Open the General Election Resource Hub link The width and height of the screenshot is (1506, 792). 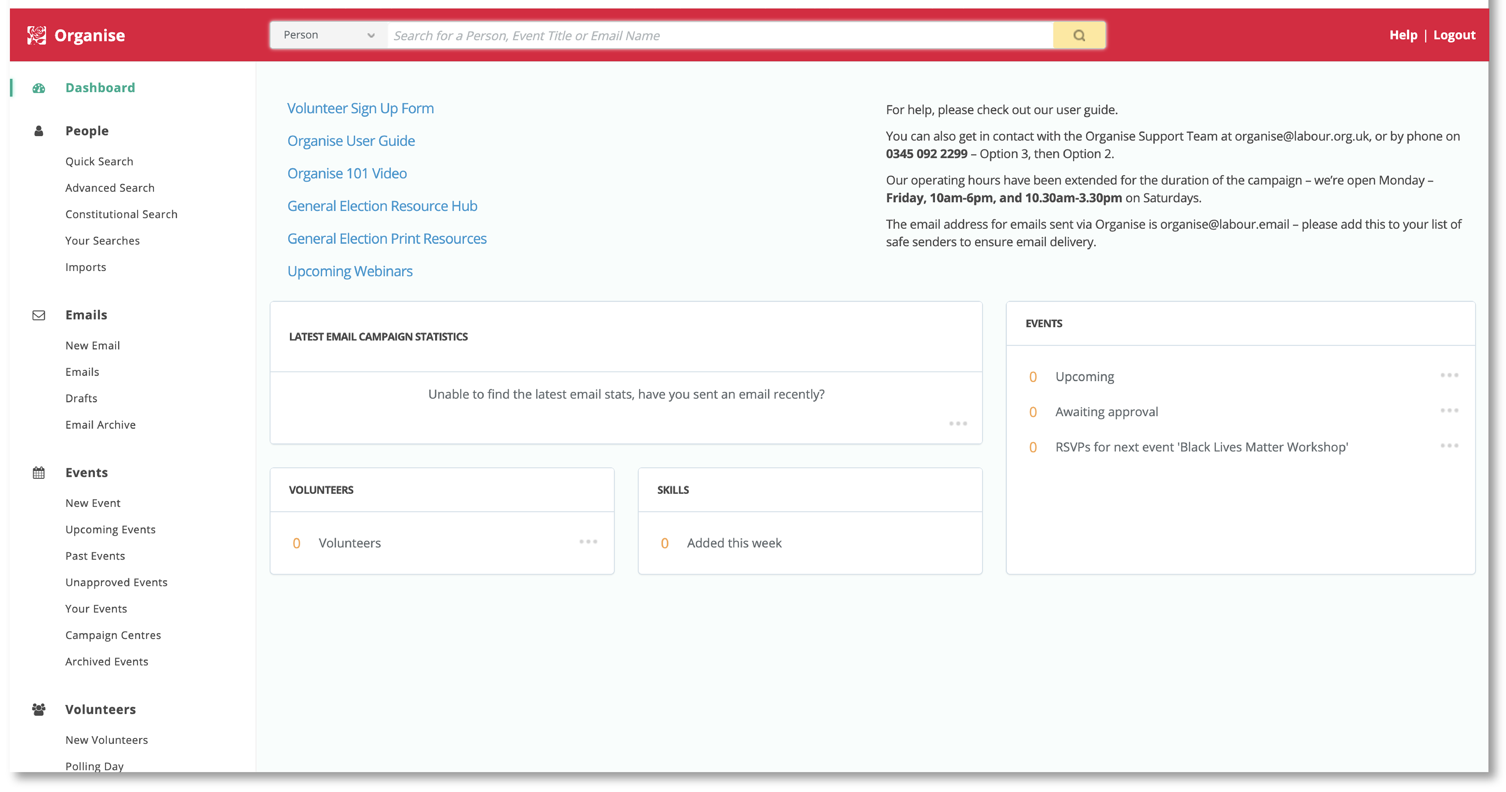click(x=382, y=206)
